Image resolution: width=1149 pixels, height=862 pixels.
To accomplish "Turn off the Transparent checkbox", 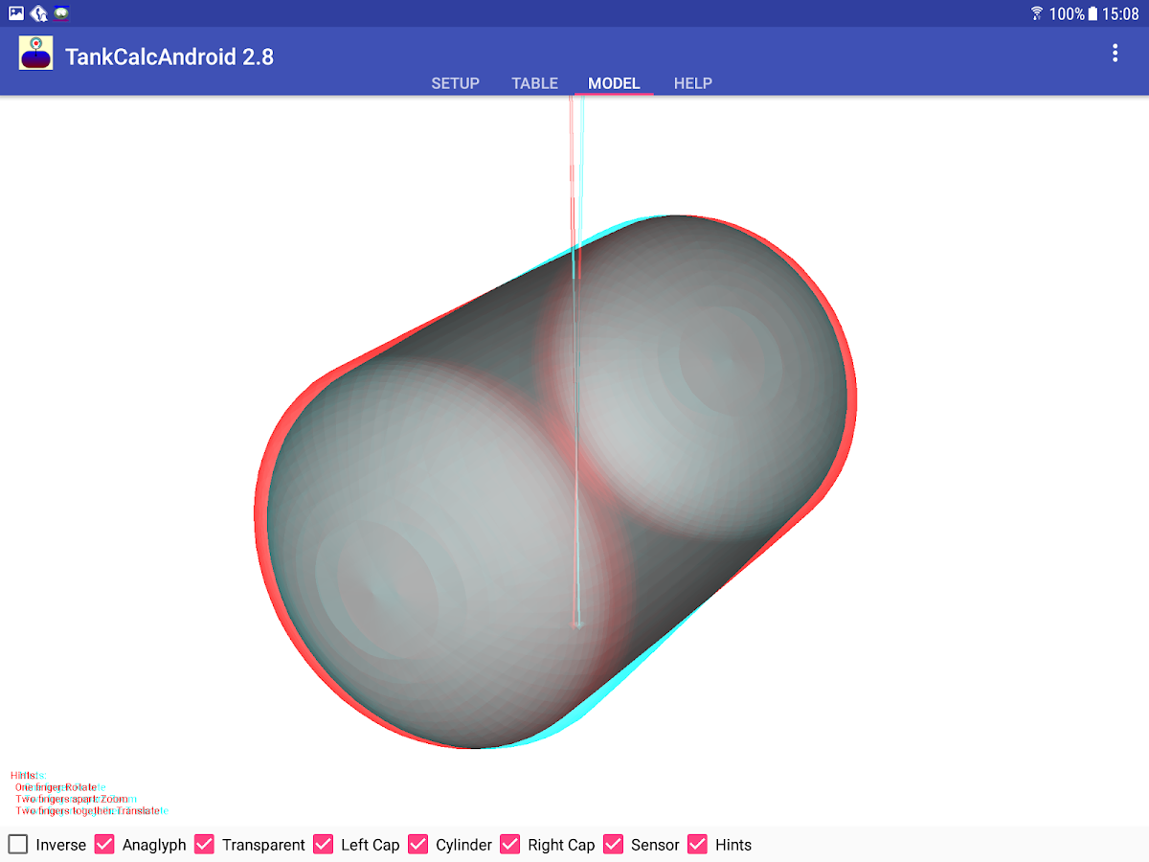I will [x=204, y=844].
